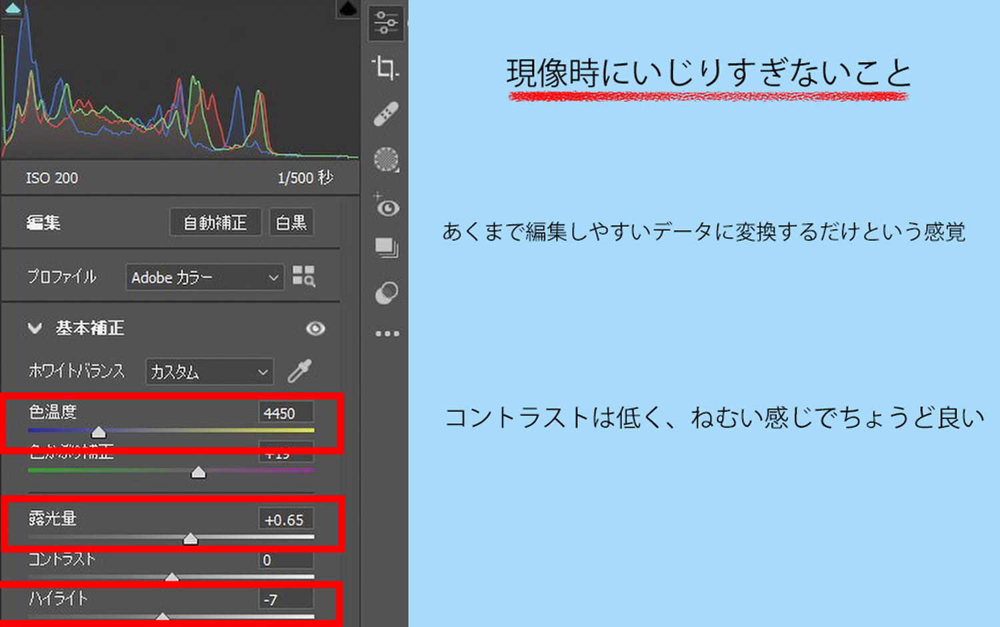Collapse the 基本補正 section chevron
1000x627 pixels.
click(x=35, y=328)
